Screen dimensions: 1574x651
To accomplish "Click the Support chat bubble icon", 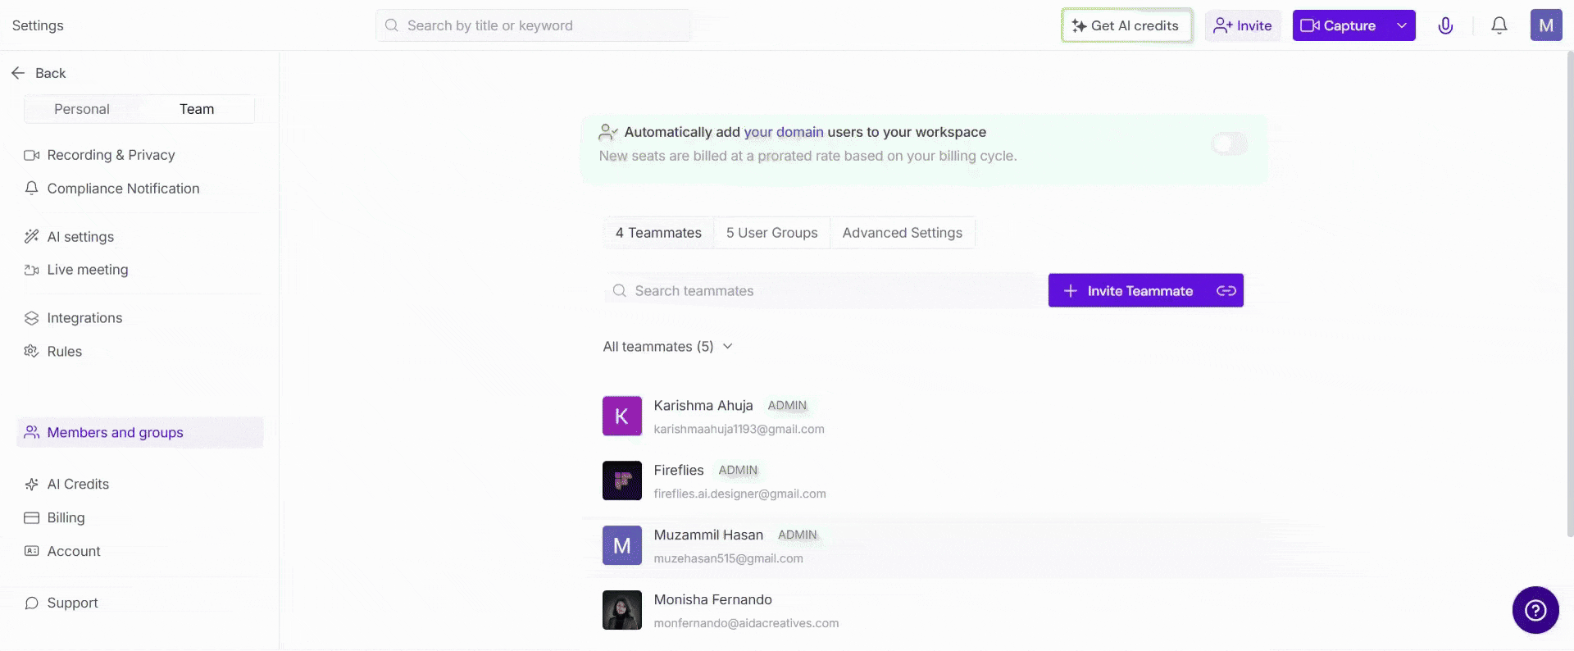I will click(x=32, y=603).
